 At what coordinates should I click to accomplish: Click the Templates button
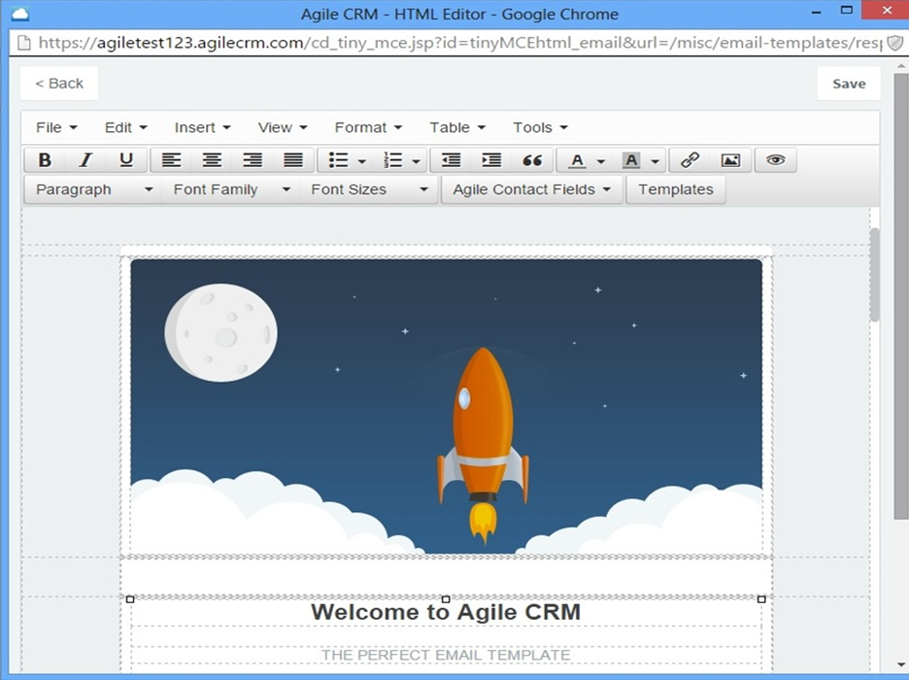pos(676,189)
